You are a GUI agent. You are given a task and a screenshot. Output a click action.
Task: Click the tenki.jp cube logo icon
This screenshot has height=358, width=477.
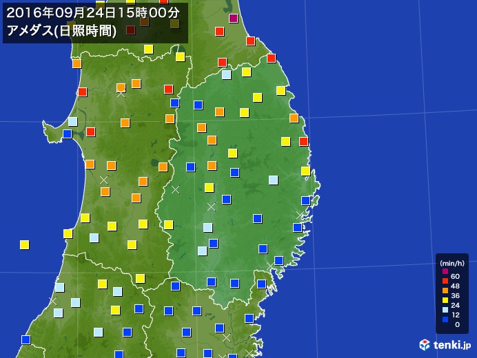click(x=425, y=345)
